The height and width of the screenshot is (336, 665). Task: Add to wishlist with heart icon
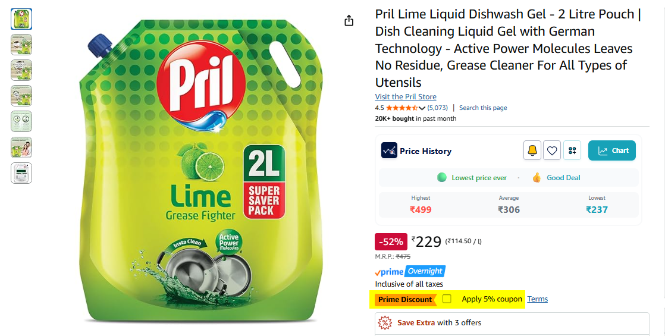552,150
